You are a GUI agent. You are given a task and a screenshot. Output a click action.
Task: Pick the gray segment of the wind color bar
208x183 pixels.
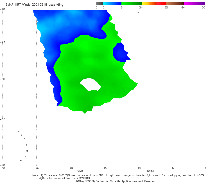[x=100, y=3]
